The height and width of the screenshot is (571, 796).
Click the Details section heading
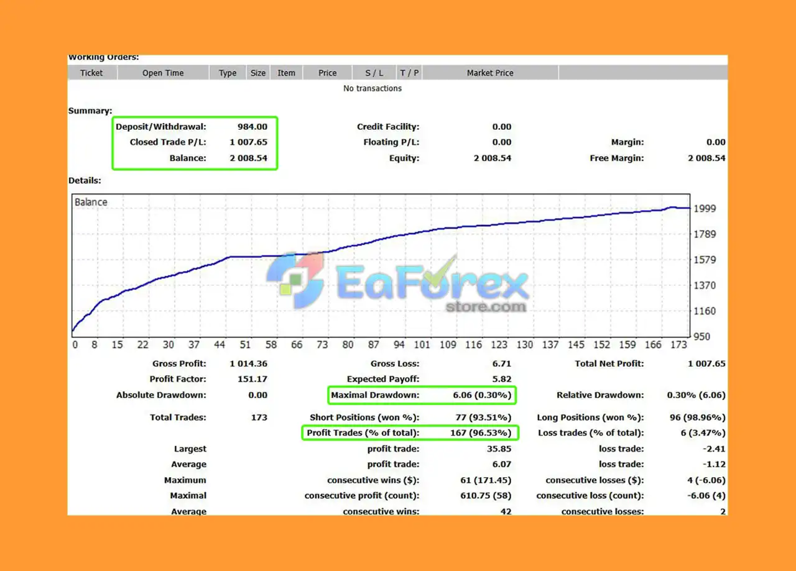(85, 181)
